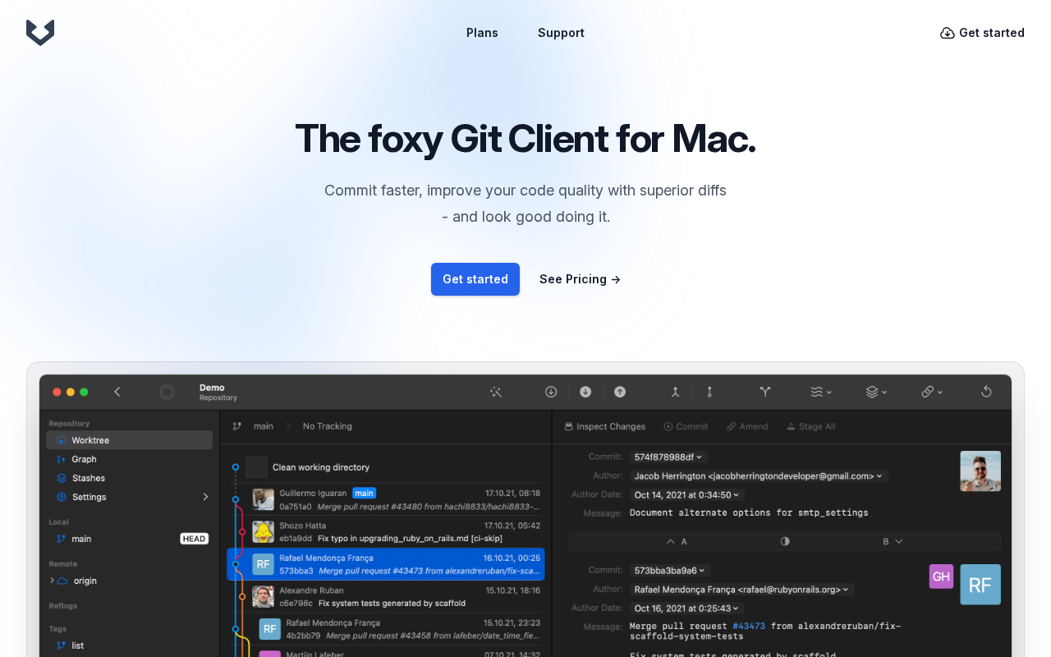Expand the Settings chevron in the sidebar
The width and height of the screenshot is (1051, 657).
(x=205, y=497)
